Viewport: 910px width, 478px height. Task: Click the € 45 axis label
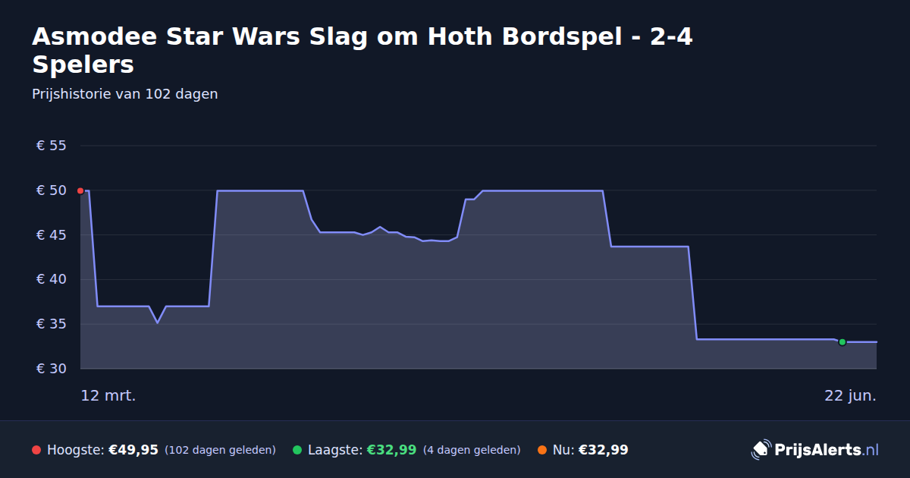(x=52, y=235)
